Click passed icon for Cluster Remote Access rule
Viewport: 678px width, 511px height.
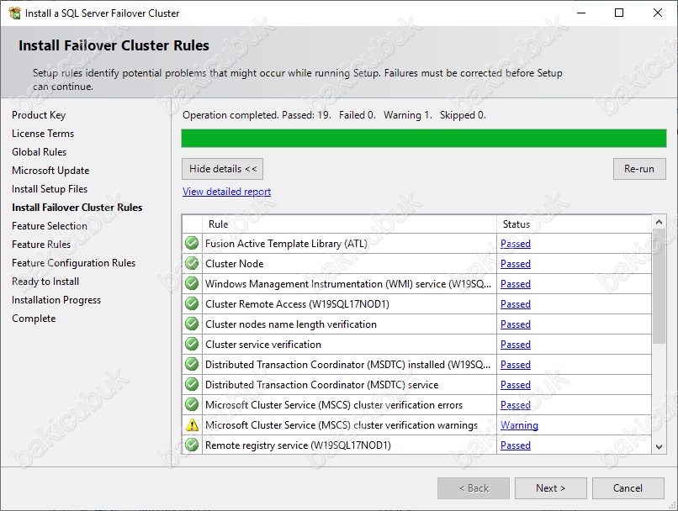192,303
